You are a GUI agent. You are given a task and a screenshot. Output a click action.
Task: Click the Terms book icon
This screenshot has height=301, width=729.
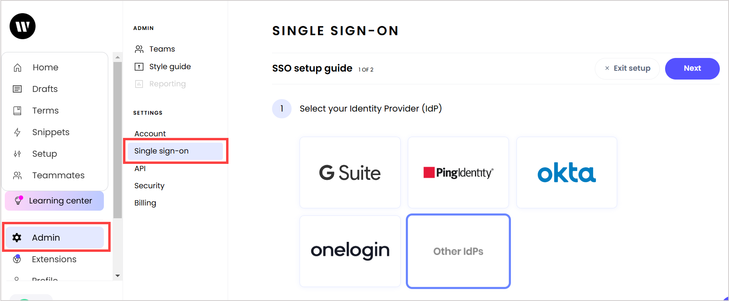(x=17, y=111)
